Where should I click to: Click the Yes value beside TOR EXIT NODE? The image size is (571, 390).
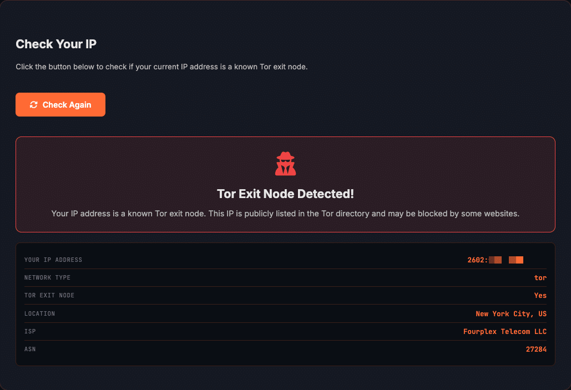[x=540, y=295]
